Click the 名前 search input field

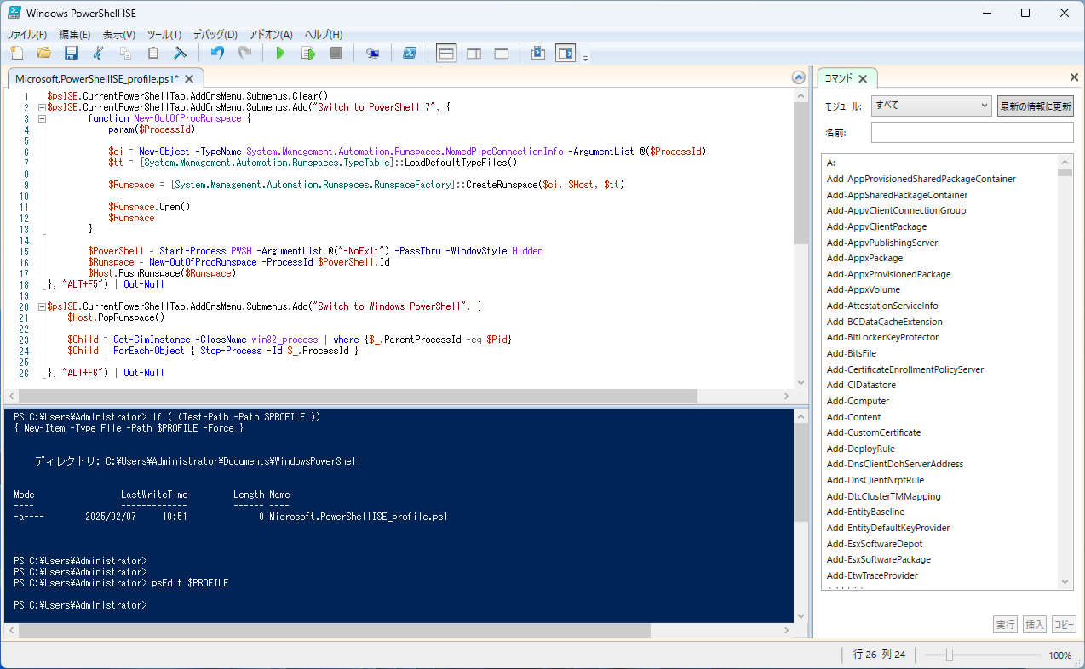tap(972, 133)
